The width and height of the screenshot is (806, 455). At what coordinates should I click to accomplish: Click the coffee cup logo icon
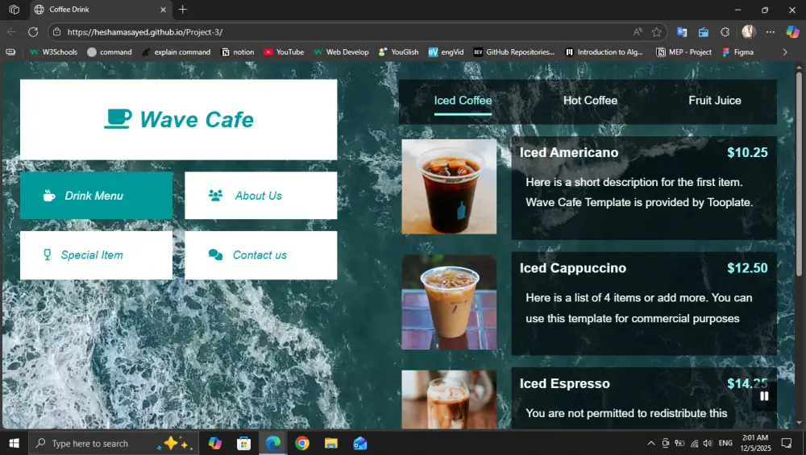point(118,118)
